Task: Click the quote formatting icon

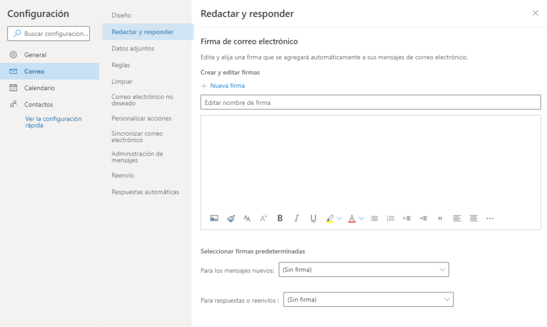Action: 440,218
